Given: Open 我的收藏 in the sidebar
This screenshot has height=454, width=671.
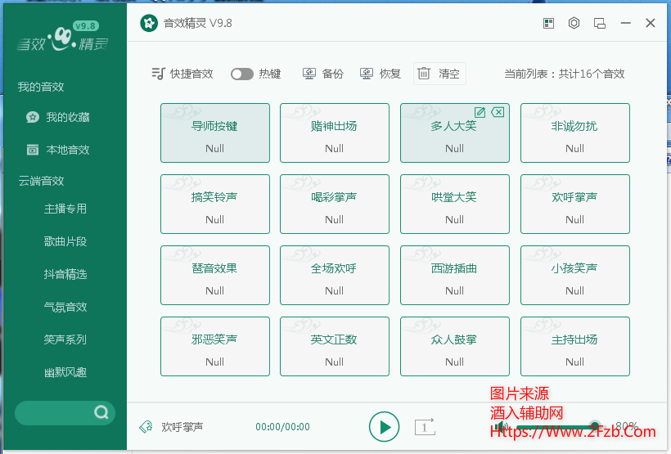Looking at the screenshot, I should click(58, 117).
